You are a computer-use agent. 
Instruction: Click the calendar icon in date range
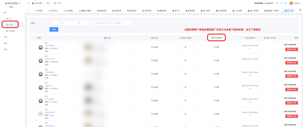(52, 23)
